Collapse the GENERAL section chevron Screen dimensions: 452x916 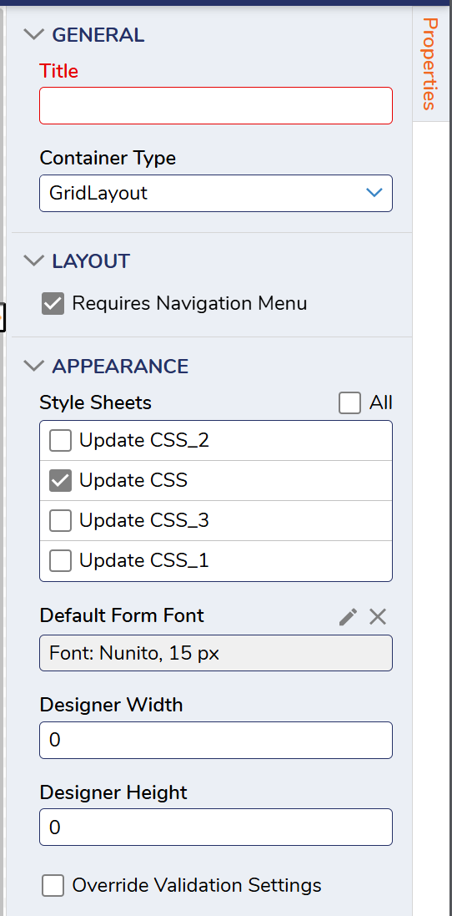pyautogui.click(x=34, y=34)
